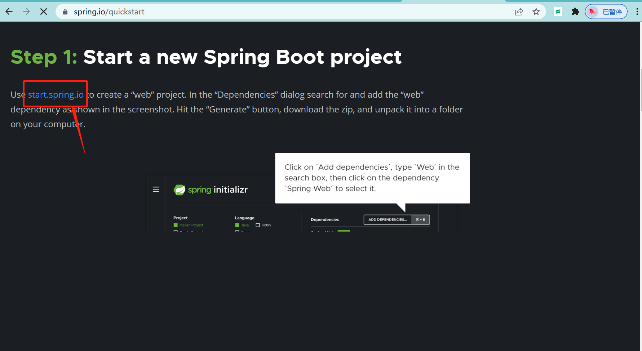Toggle the Java language checkbox
Viewport: 642px width, 351px height.
237,225
